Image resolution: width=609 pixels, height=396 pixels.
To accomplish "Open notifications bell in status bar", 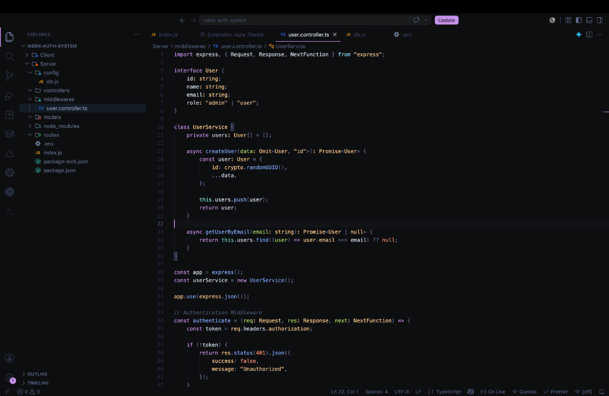I will tap(602, 392).
